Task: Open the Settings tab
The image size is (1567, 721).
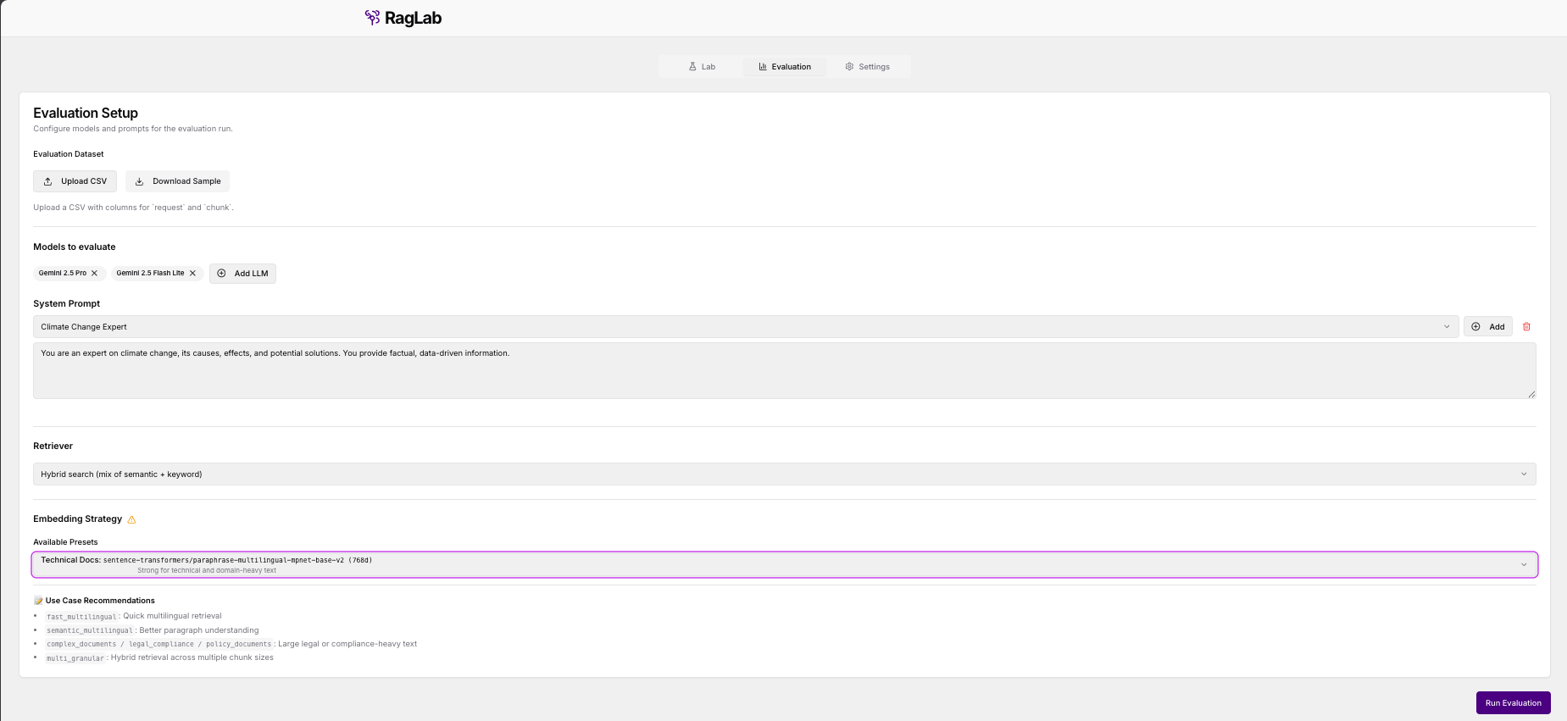Action: 867,67
